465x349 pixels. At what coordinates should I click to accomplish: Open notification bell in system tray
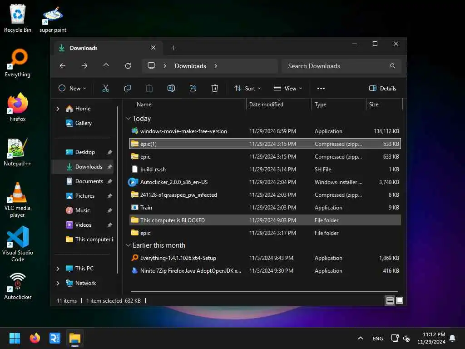point(452,338)
